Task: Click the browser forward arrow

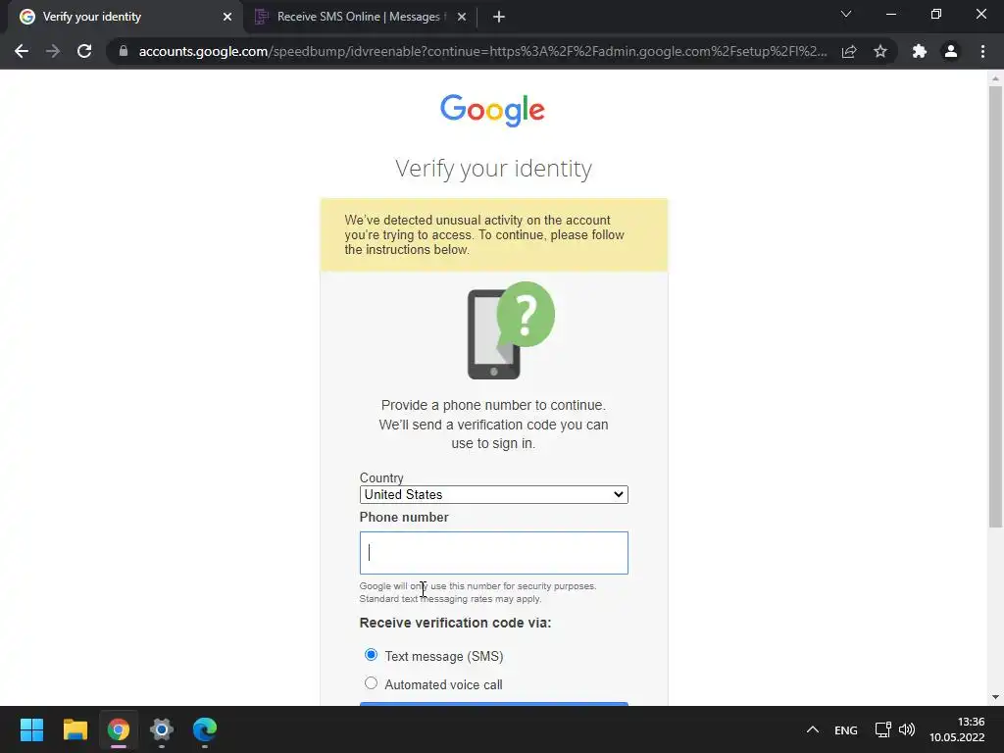Action: [53, 51]
